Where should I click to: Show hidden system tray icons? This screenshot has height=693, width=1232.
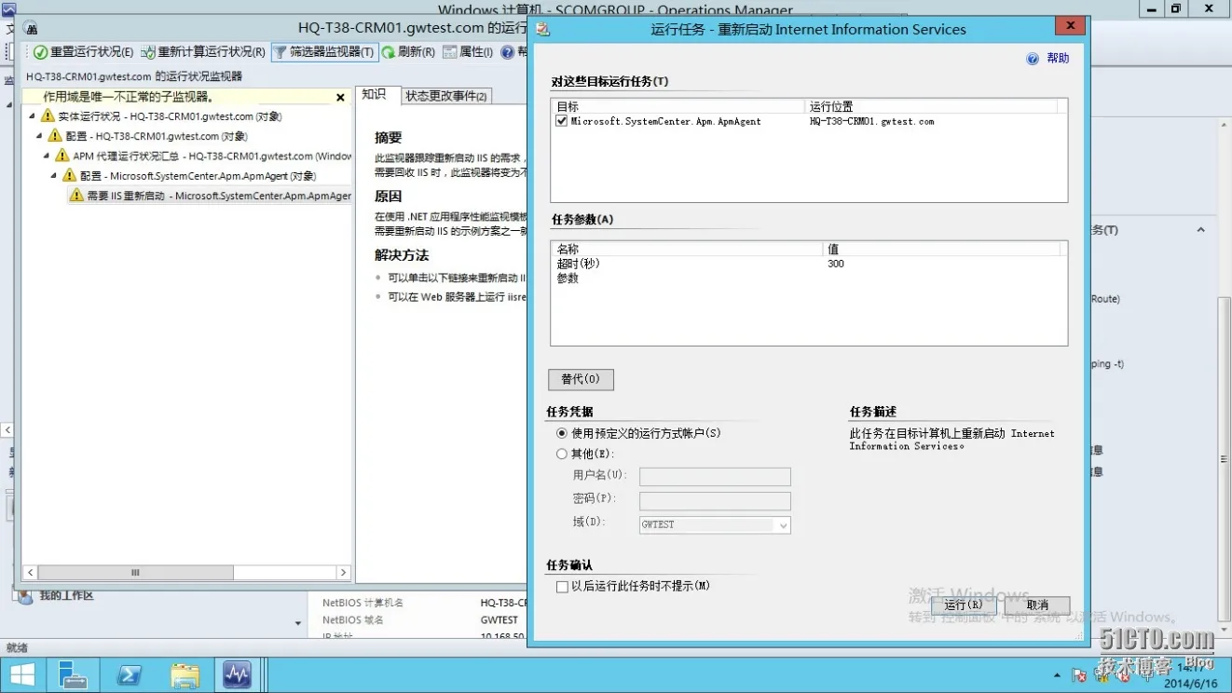tap(1057, 675)
